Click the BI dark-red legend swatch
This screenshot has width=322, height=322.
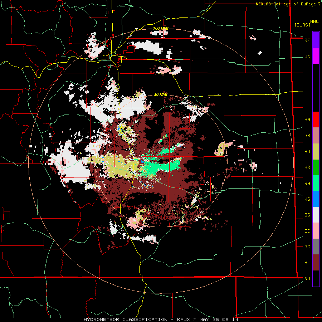coord(316,263)
